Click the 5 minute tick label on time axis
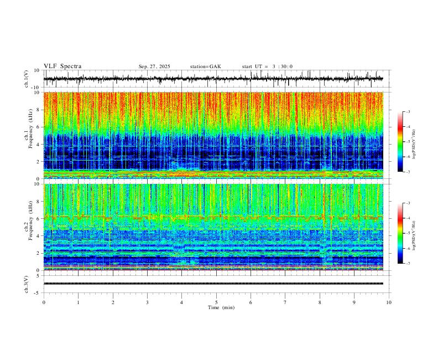Viewport: 438px width, 339px height. pos(216,302)
